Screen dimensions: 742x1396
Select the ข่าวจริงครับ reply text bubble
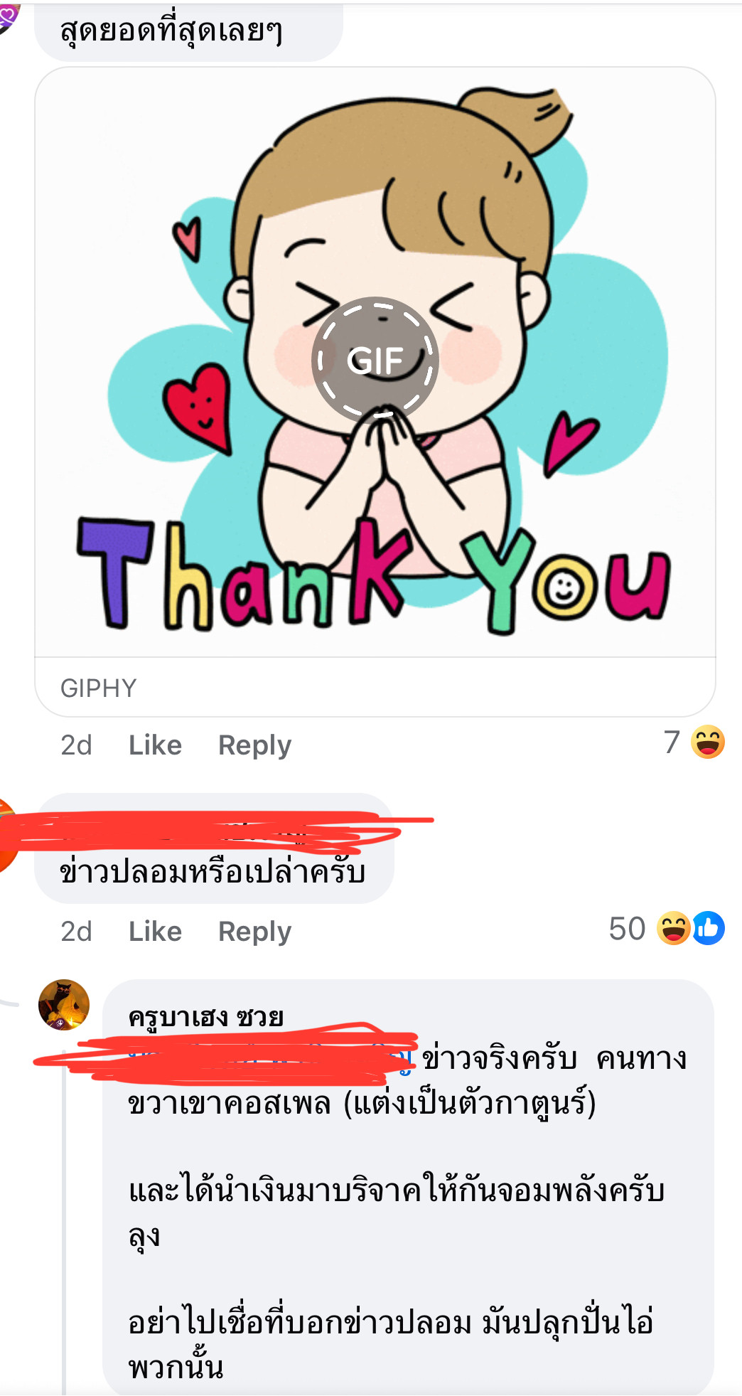[408, 1186]
